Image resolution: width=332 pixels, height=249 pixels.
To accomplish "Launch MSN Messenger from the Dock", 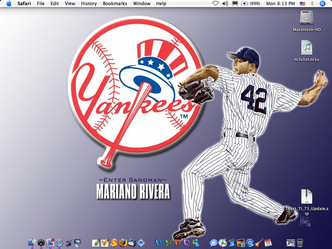I will coord(196,243).
